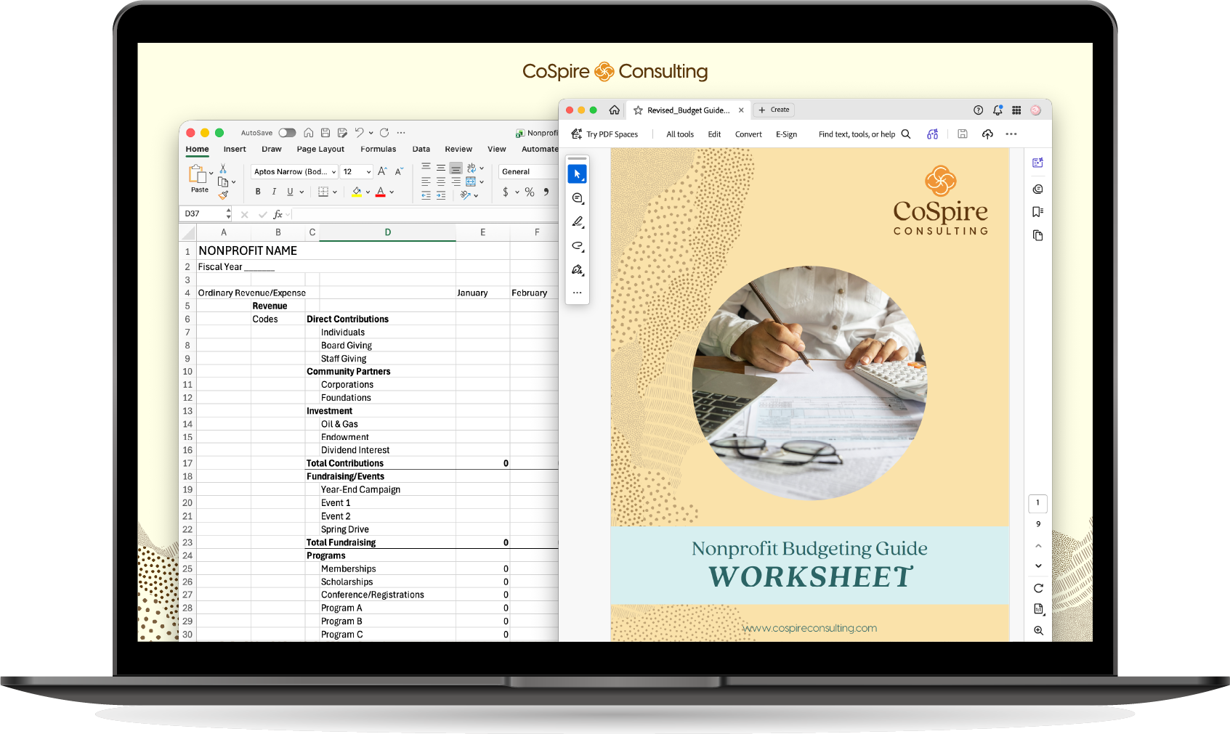The image size is (1230, 734).
Task: Select the Format Painter brush icon
Action: (223, 195)
